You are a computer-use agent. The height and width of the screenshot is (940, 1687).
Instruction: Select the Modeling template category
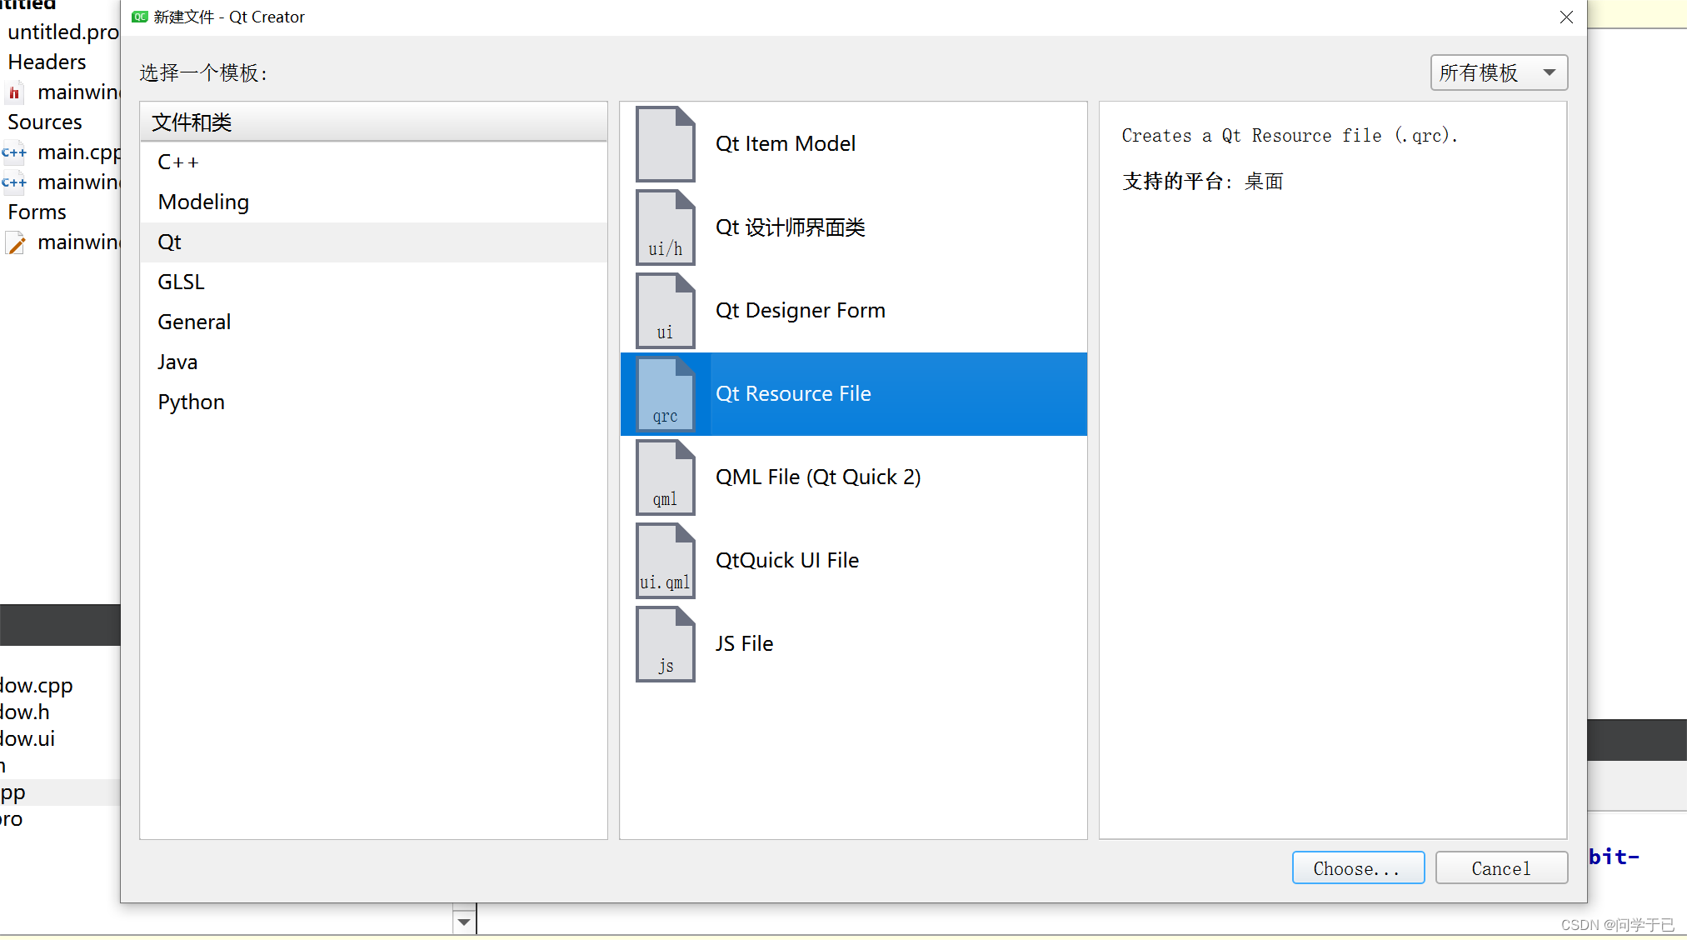(x=203, y=202)
